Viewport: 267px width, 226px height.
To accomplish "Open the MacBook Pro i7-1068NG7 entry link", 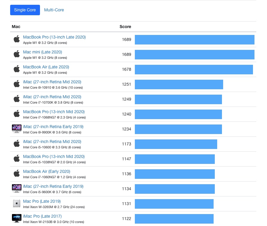I will (x=54, y=112).
